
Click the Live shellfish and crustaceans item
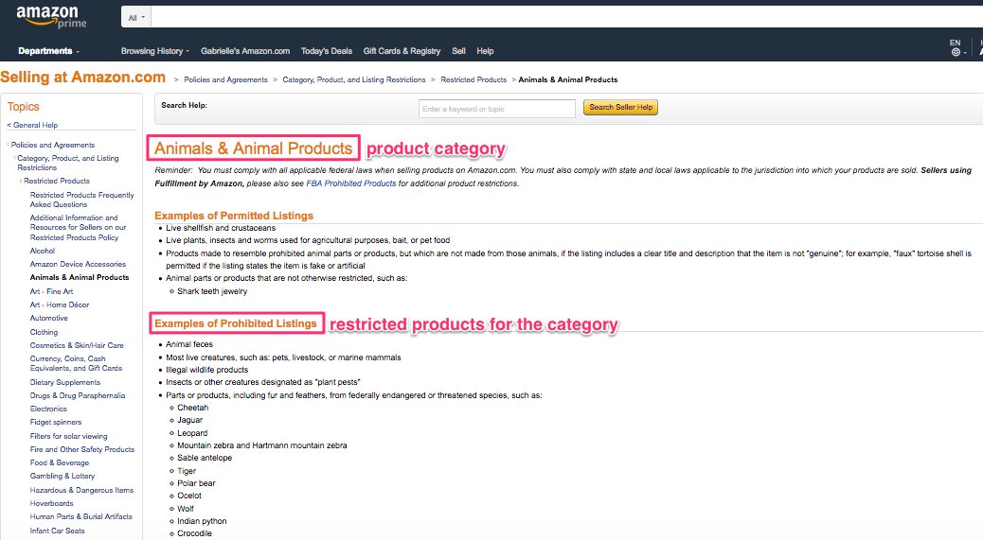coord(221,229)
